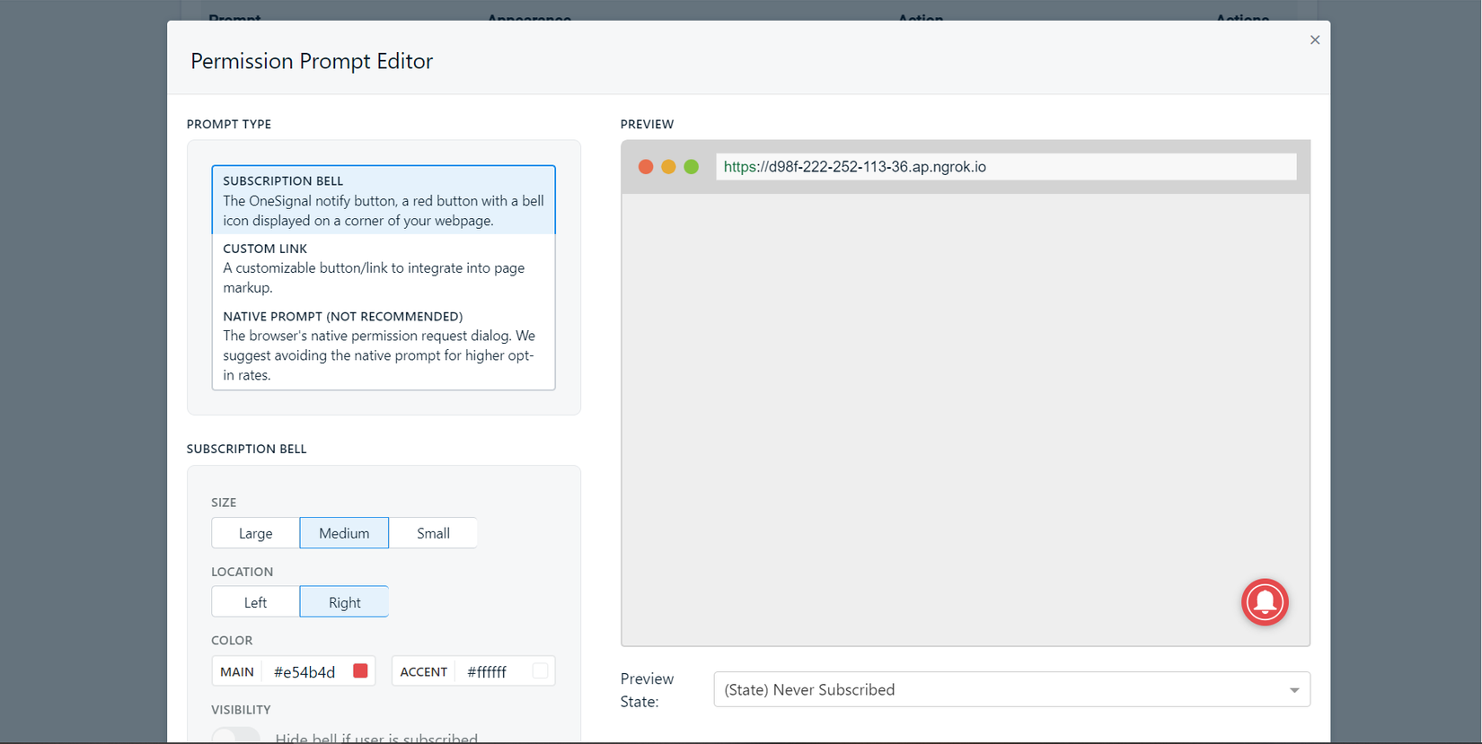Open the Preview State dropdown arrow
Screen dimensions: 1482x744
pos(1294,690)
